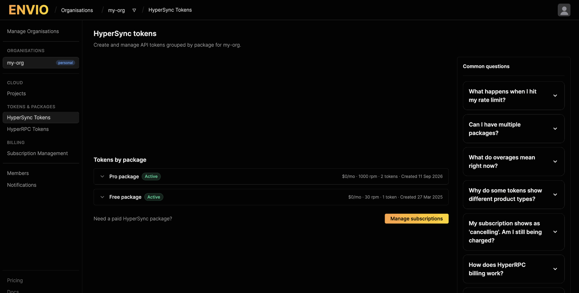This screenshot has width=579, height=293.
Task: Click the 'Tokens by package' heading
Action: click(120, 160)
